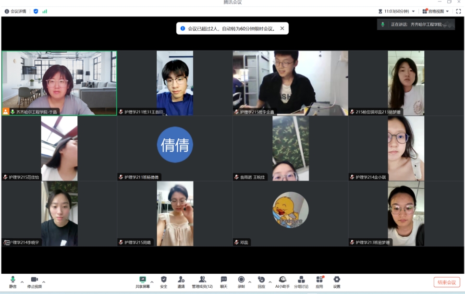Screen dimensions: 465x294
Task: Click End Meeting (结束会议) button
Action: [x=447, y=282]
